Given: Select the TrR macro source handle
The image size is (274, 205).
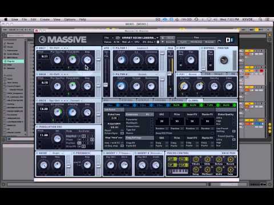Looking at the screenshot, I should coord(184,165).
